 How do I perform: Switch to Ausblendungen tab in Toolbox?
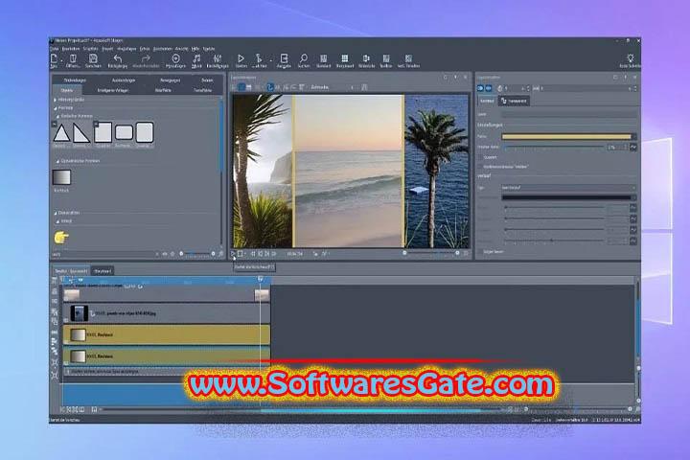(124, 80)
